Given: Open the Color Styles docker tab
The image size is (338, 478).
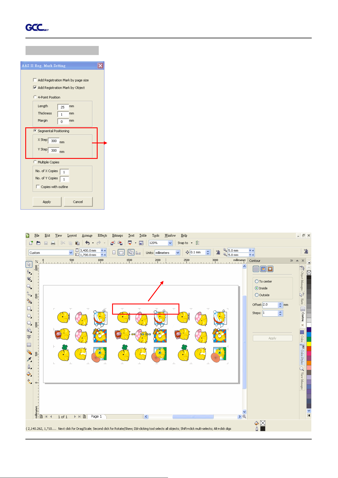Looking at the screenshot, I should pos(302,355).
